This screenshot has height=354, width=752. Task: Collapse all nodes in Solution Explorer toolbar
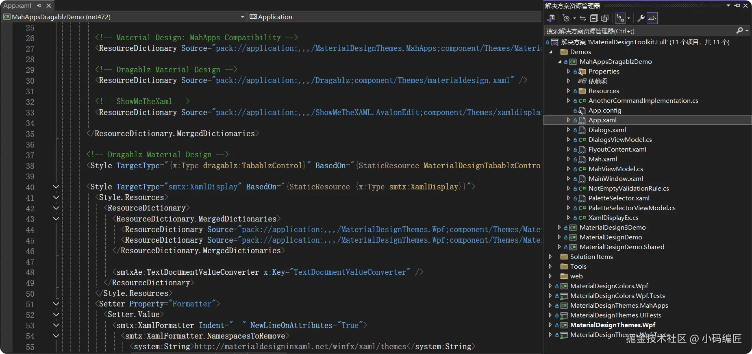click(594, 18)
